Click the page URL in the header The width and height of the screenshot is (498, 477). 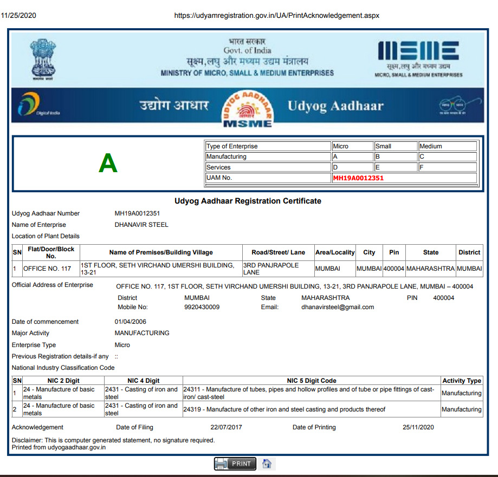tap(276, 15)
